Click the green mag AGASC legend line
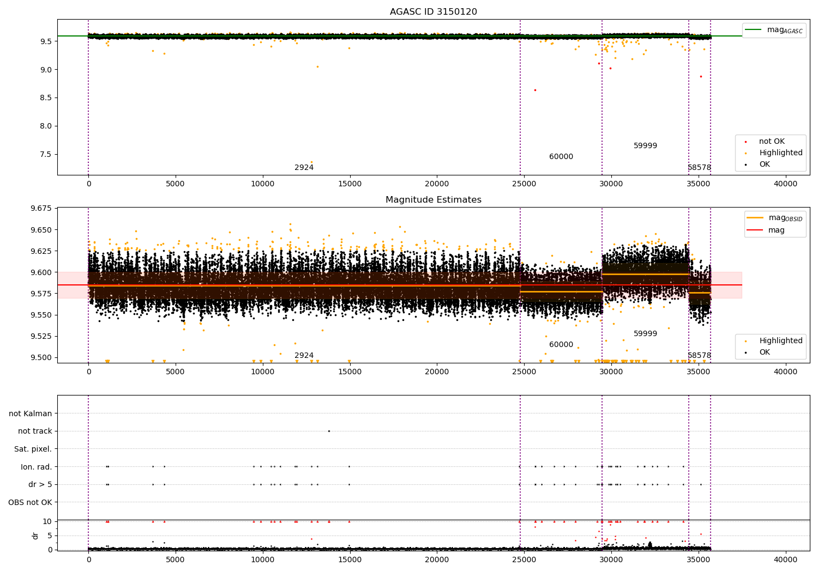Screen dimensions: 818x572 [754, 30]
